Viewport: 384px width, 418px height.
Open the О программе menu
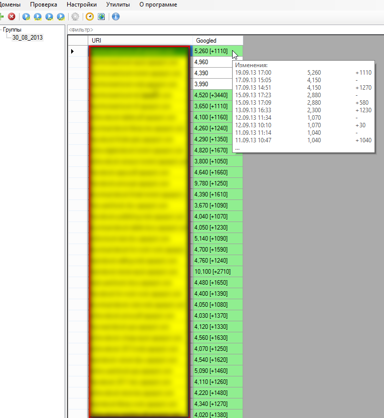coord(158,5)
